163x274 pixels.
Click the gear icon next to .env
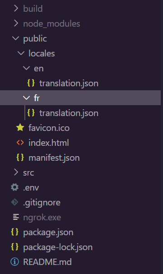pyautogui.click(x=15, y=187)
